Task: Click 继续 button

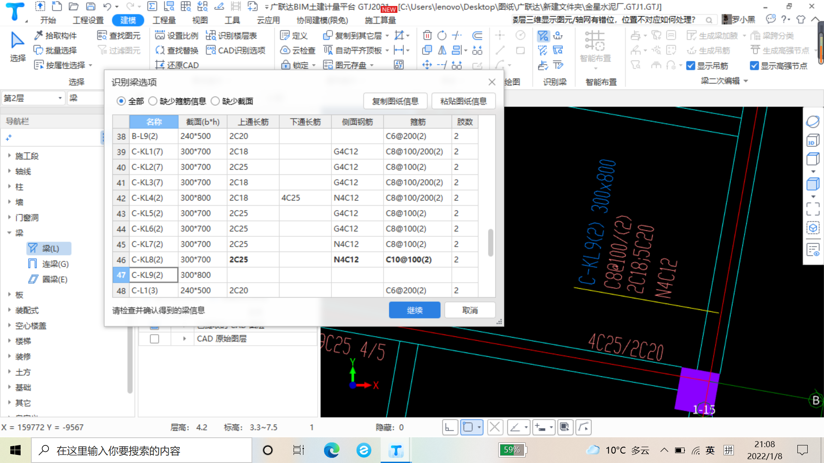Action: 415,310
